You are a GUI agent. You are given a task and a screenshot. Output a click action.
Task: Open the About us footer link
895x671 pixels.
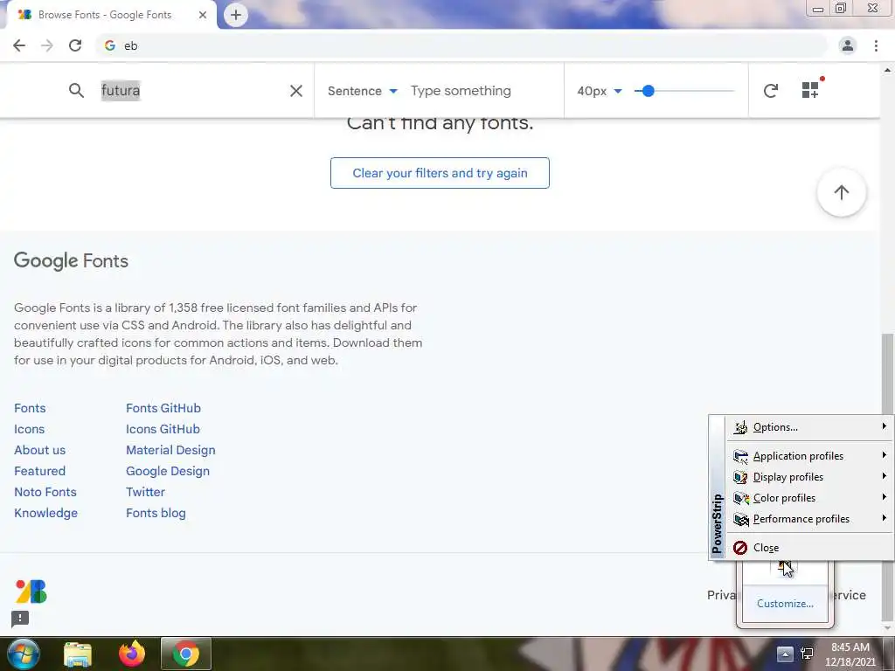(x=40, y=450)
